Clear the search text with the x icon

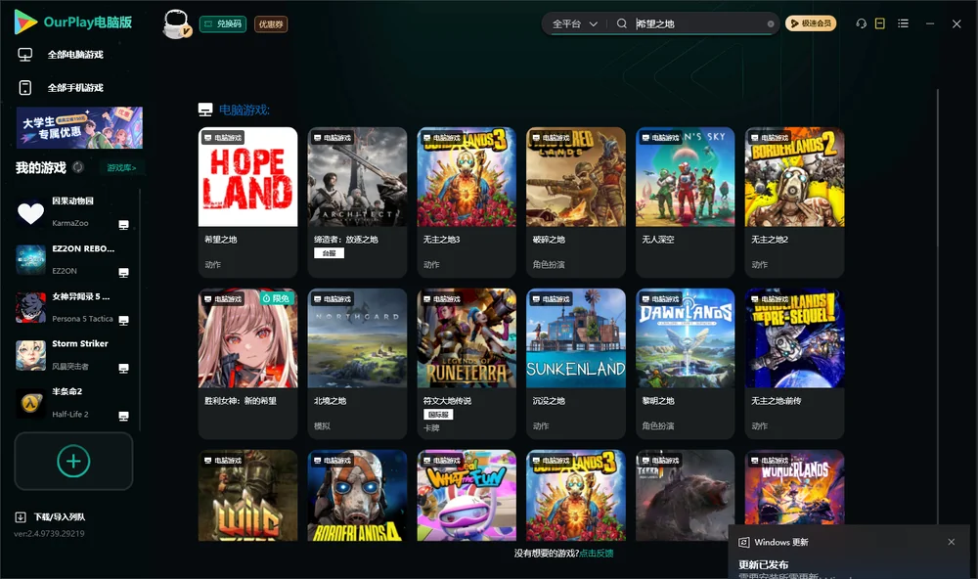(771, 23)
